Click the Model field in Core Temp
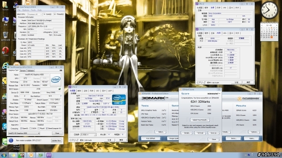 click(x=45, y=21)
